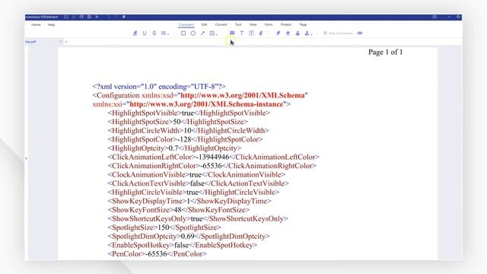The image size is (487, 274).
Task: Switch to the Form tab
Action: tap(269, 24)
